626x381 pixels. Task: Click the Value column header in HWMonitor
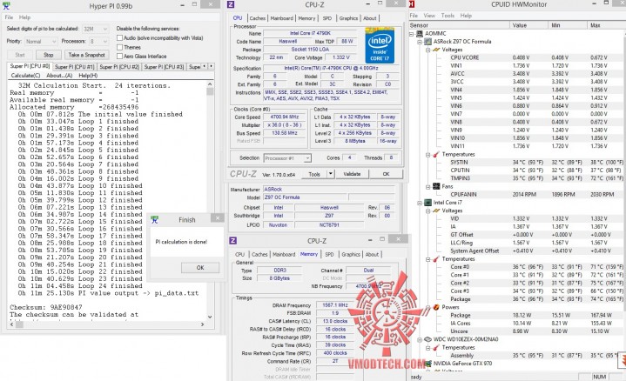tap(528, 25)
